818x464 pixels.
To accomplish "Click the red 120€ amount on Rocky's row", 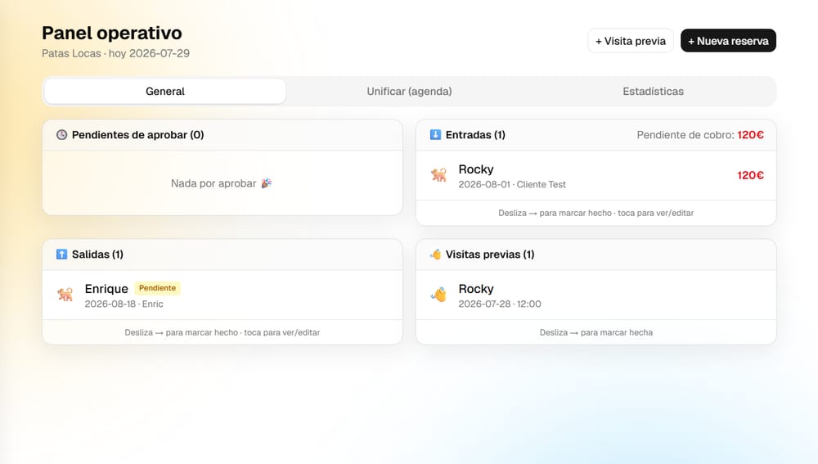I will 750,175.
